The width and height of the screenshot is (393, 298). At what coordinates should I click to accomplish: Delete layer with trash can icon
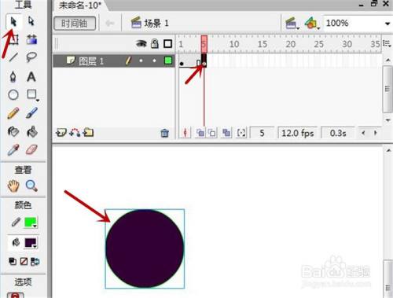[x=165, y=133]
